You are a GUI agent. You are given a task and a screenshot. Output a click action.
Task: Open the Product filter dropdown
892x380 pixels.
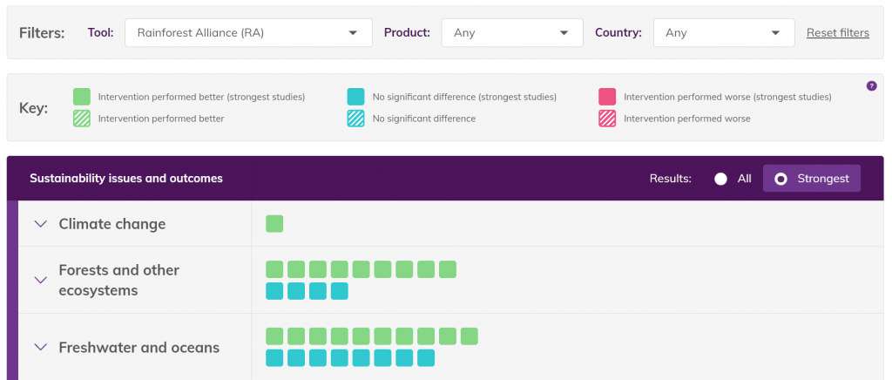point(511,33)
